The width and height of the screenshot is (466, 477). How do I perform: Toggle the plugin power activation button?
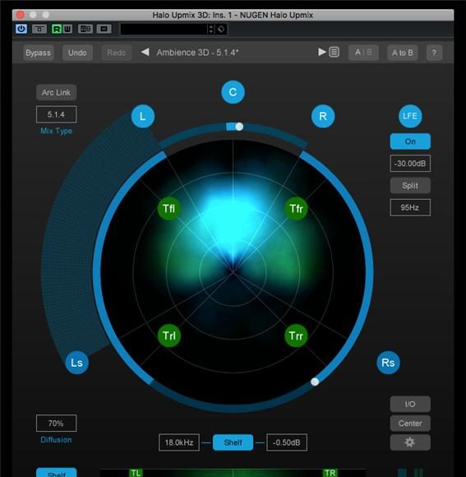[x=21, y=30]
